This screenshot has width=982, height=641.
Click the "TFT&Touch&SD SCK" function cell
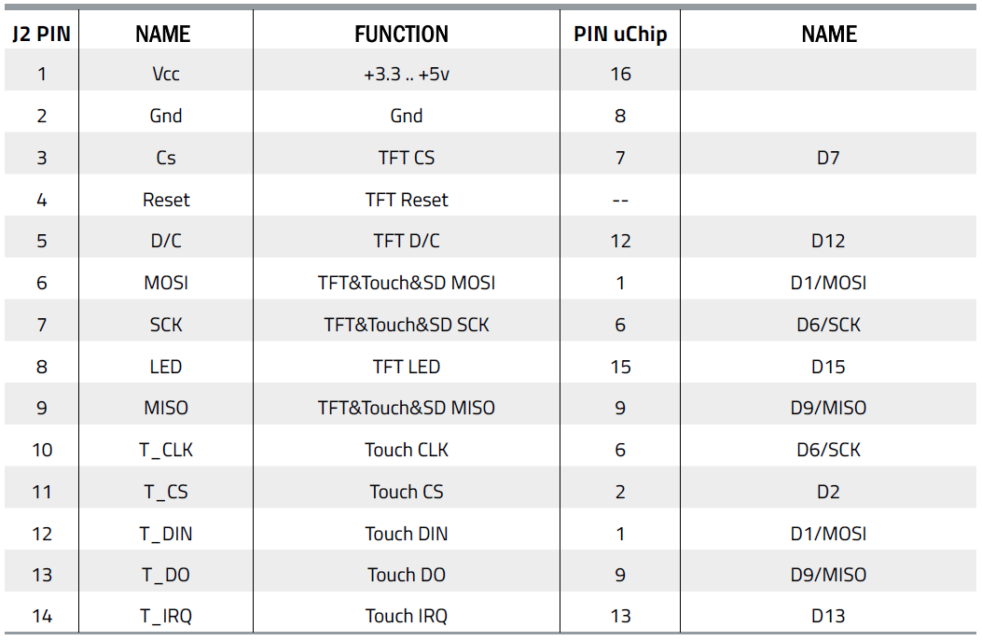(x=406, y=325)
